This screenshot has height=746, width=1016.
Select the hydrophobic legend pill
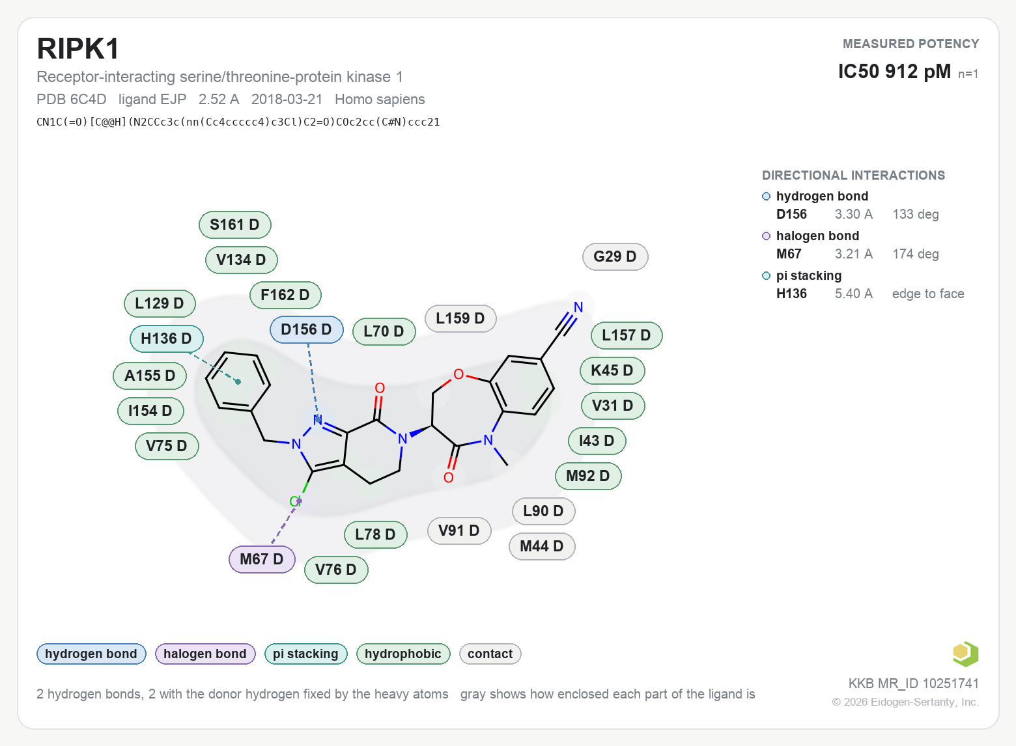click(403, 654)
